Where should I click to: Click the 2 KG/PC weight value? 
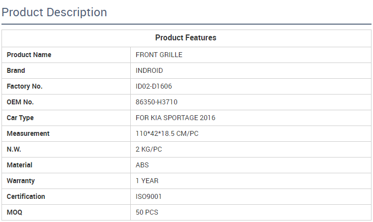149,149
